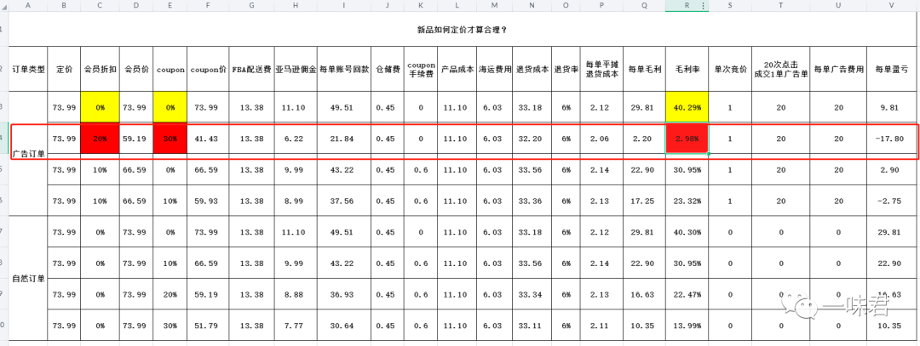Select the FBA配送费 header cell
This screenshot has height=346, width=920.
click(x=251, y=69)
